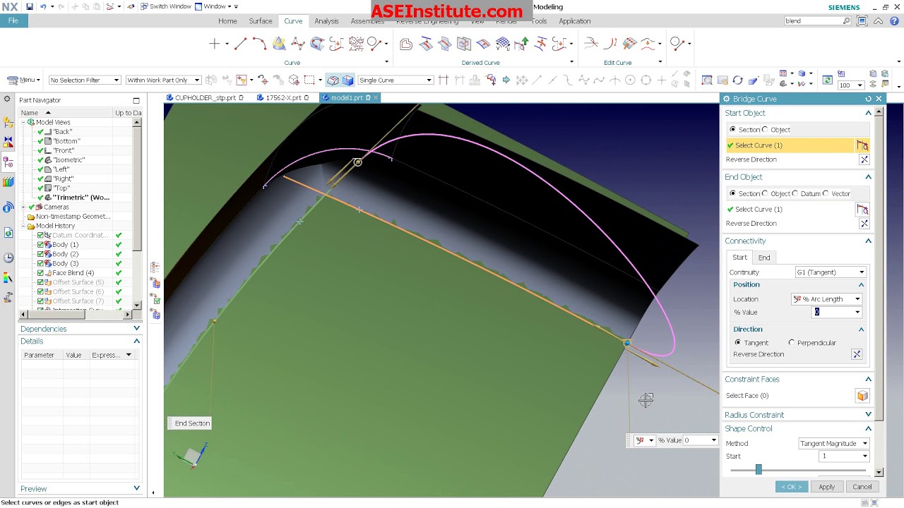The width and height of the screenshot is (904, 508).
Task: Toggle the Body (1) checkbox
Action: (x=40, y=245)
